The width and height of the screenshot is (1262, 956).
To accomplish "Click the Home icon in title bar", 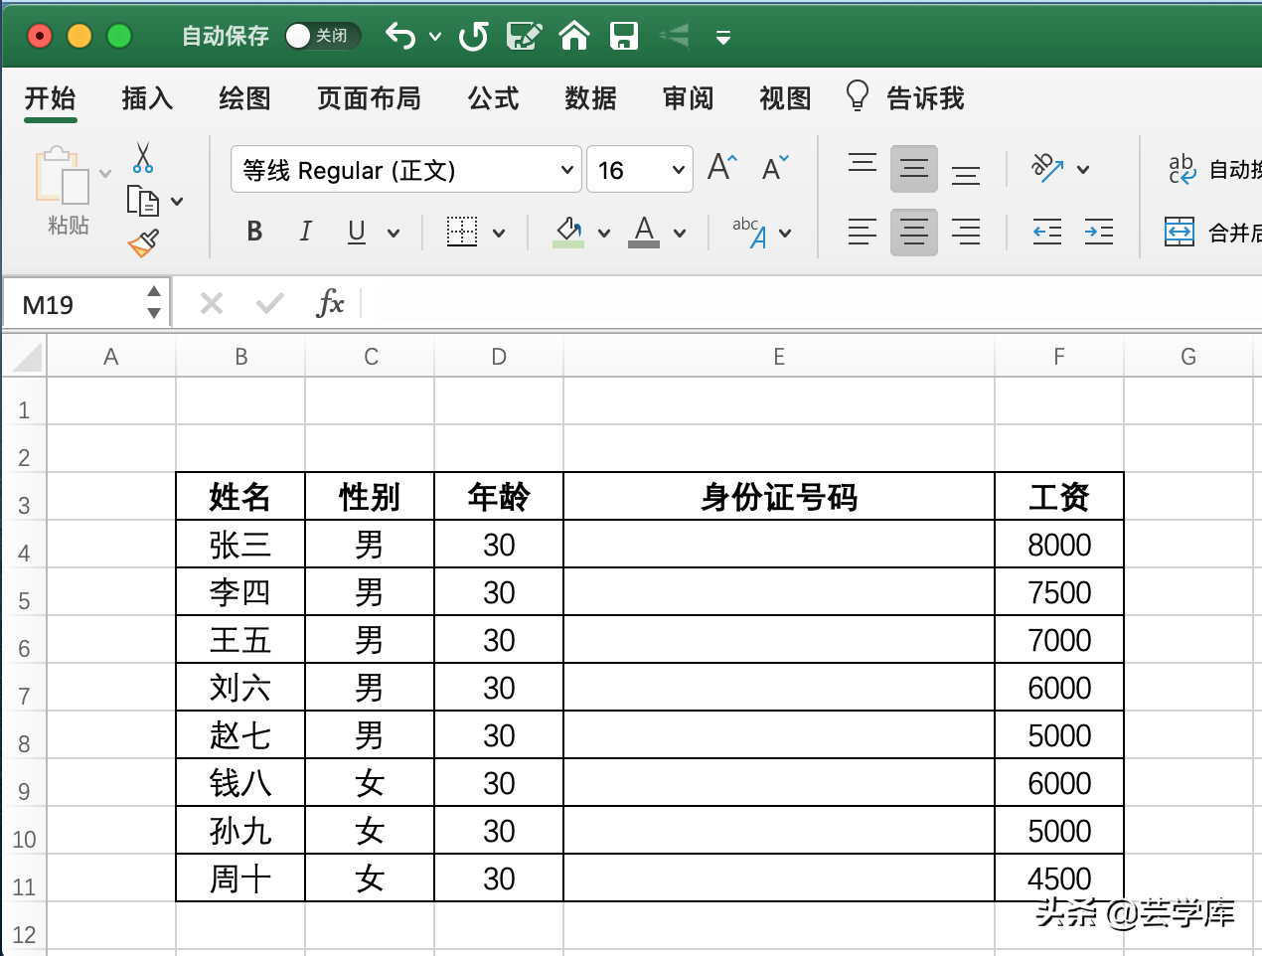I will tap(574, 36).
